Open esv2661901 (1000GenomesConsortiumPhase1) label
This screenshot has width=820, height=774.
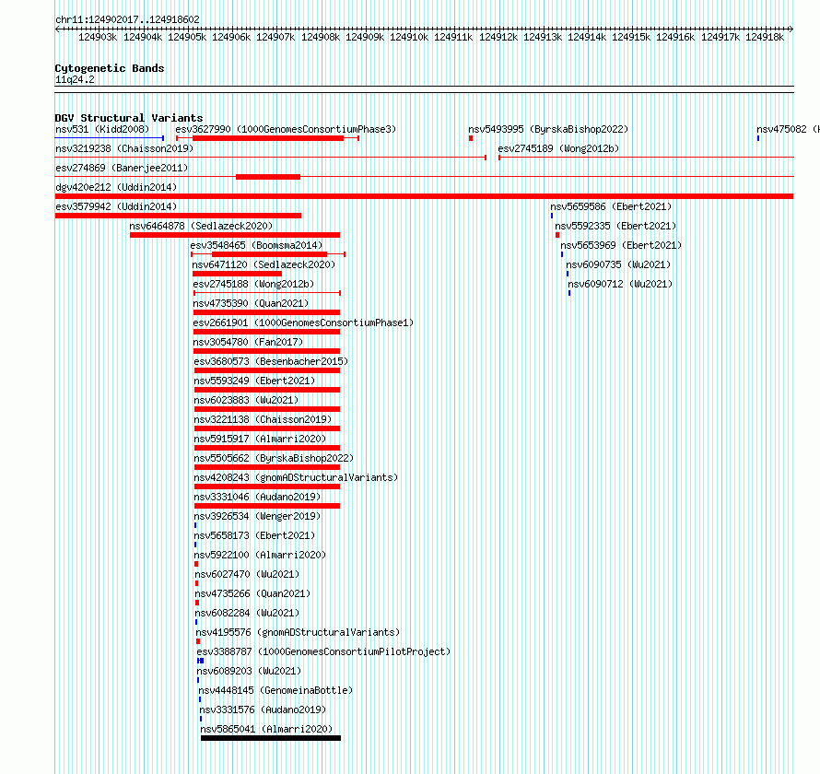click(303, 322)
